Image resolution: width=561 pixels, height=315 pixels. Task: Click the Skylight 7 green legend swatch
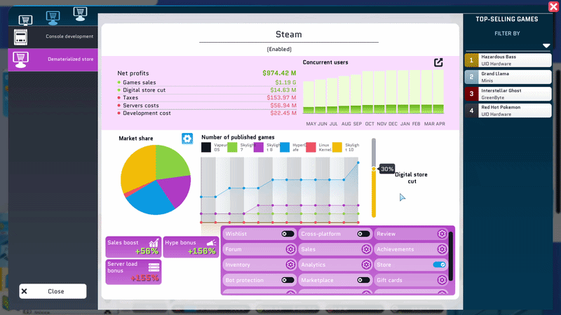tap(232, 147)
